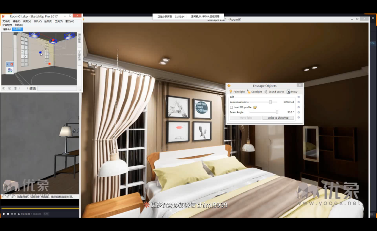This screenshot has width=377, height=231.
Task: Click Write to SketchUp button
Action: (278, 118)
